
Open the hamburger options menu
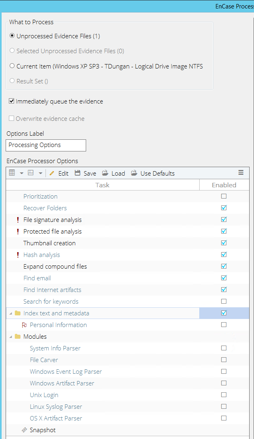pos(241,172)
